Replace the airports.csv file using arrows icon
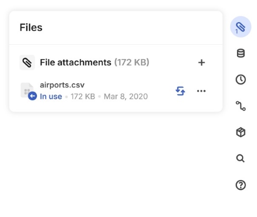 tap(180, 91)
